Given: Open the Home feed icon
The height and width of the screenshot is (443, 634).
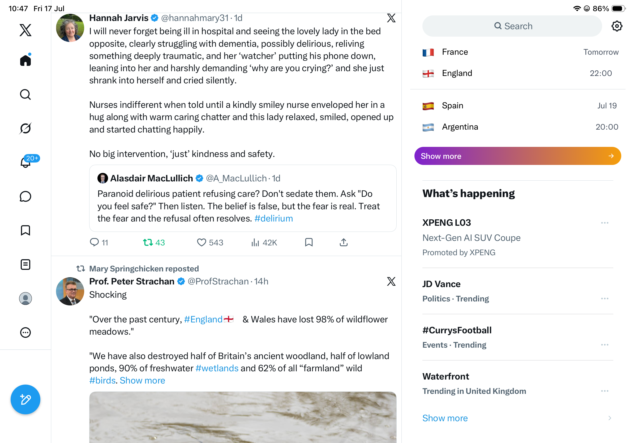Looking at the screenshot, I should click(25, 60).
